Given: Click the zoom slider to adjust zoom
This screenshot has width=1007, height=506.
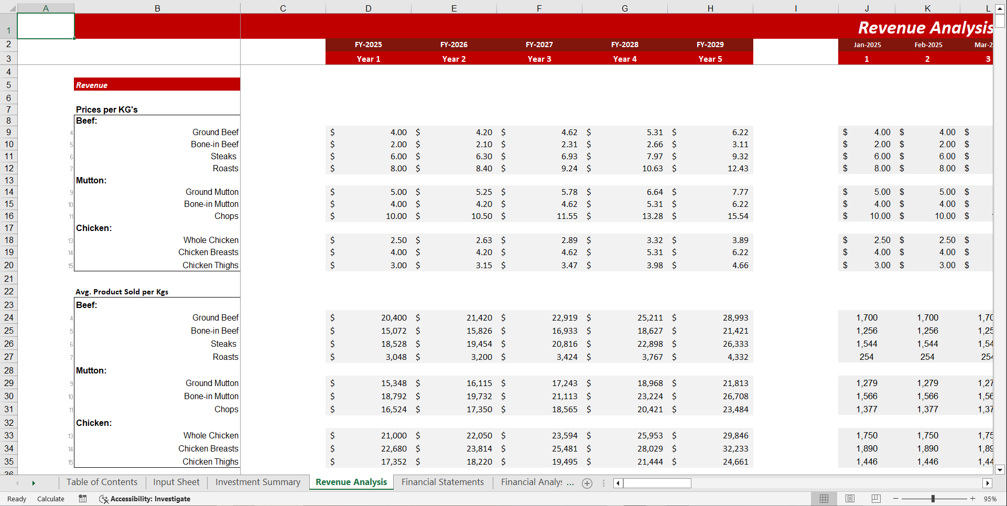Looking at the screenshot, I should 934,499.
